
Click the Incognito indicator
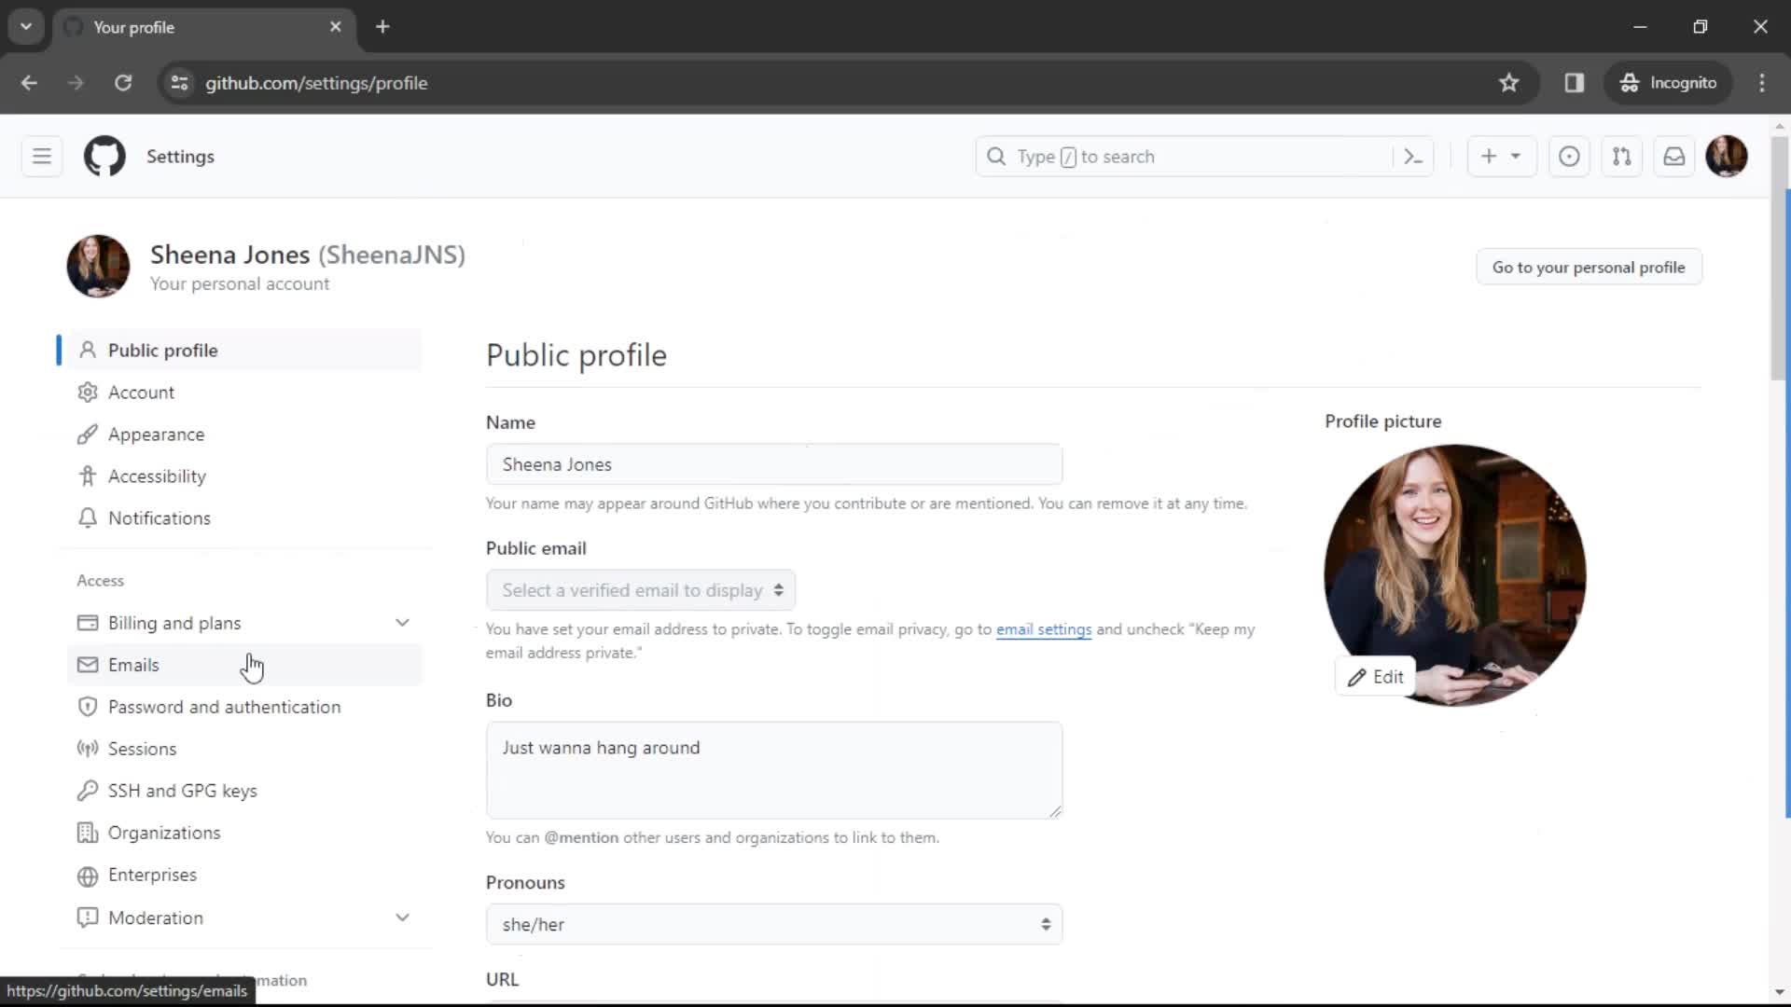pyautogui.click(x=1669, y=83)
